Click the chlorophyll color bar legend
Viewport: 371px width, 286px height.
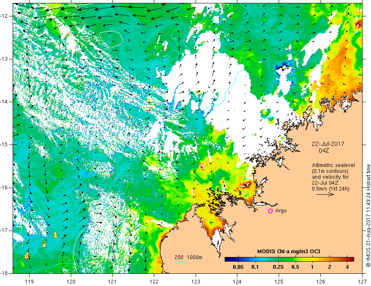[x=289, y=259]
